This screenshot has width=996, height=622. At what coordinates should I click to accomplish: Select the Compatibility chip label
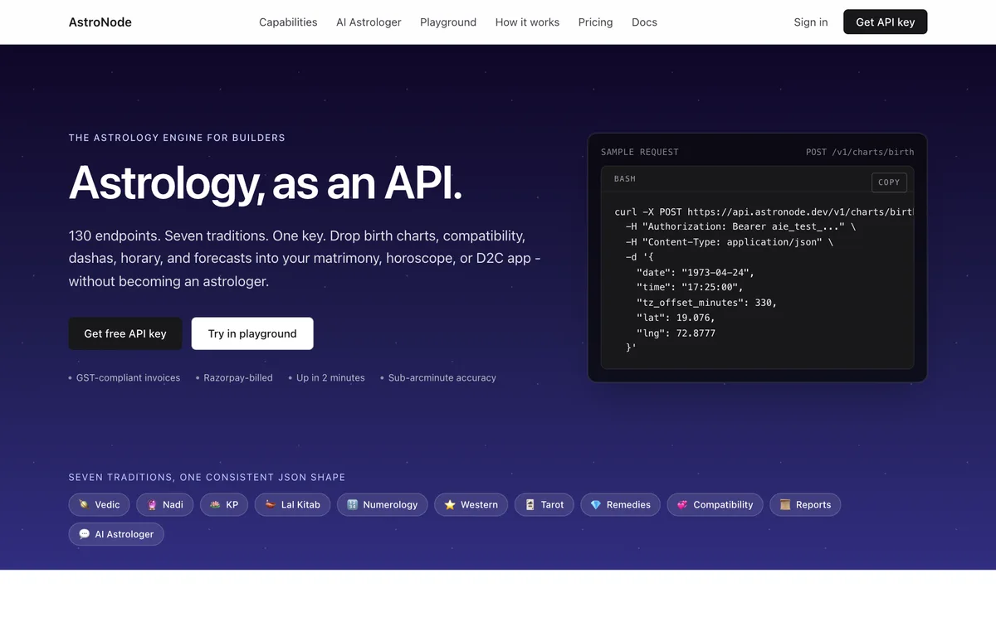[723, 504]
